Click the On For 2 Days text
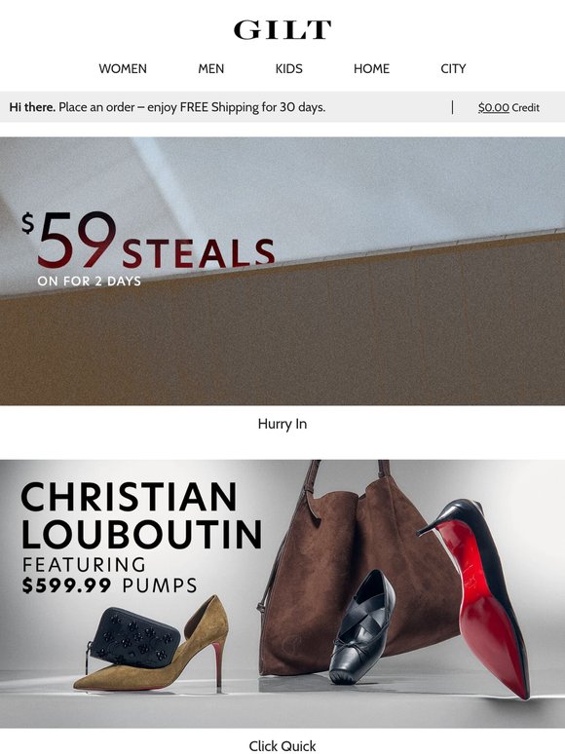 (90, 282)
